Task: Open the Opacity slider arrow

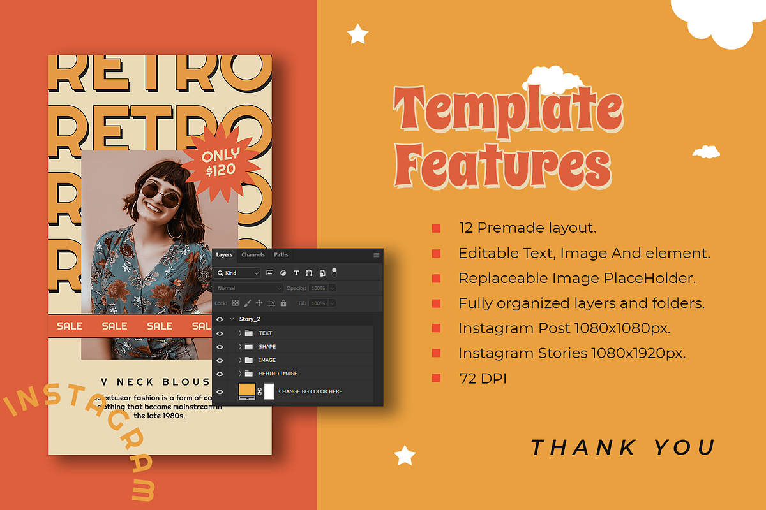Action: 332,288
